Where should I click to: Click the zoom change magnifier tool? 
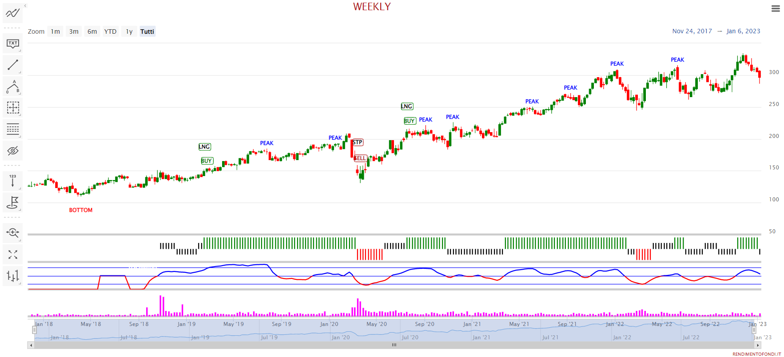12,232
